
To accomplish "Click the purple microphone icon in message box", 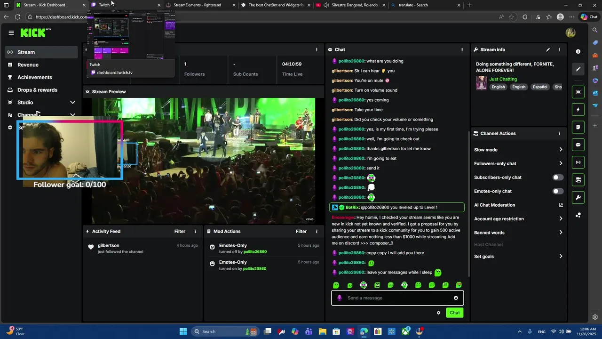I will [x=340, y=298].
